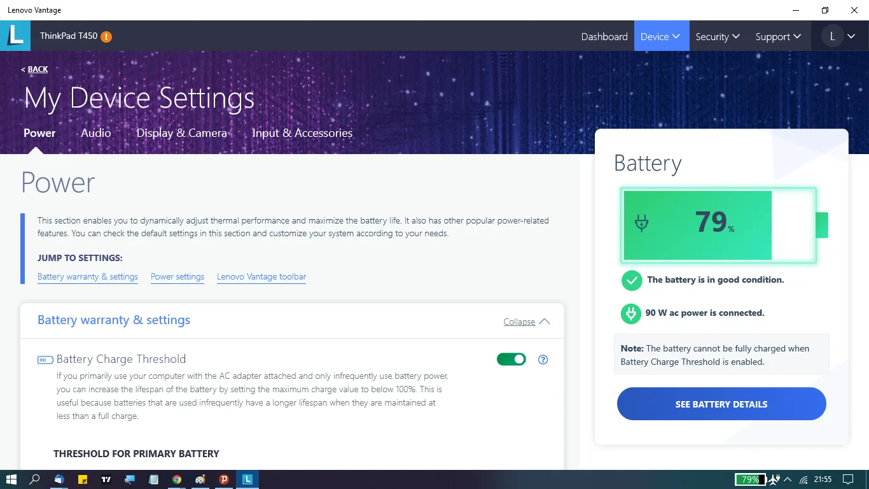The width and height of the screenshot is (869, 489).
Task: Click the 79% battery gauge in taskbar
Action: pos(750,479)
